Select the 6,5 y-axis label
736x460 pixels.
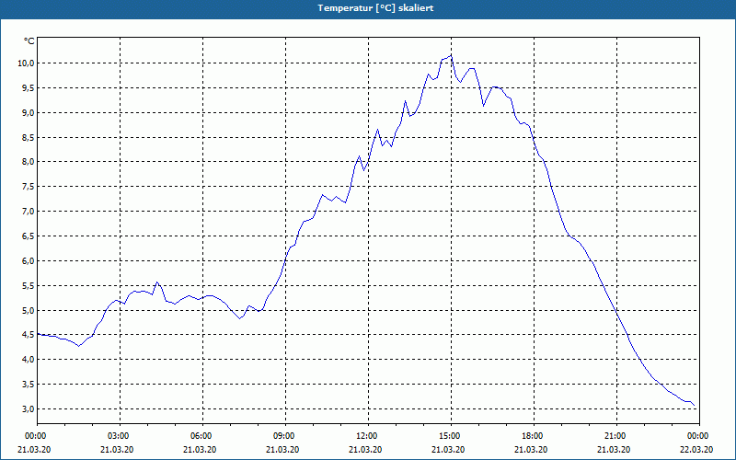(28, 236)
